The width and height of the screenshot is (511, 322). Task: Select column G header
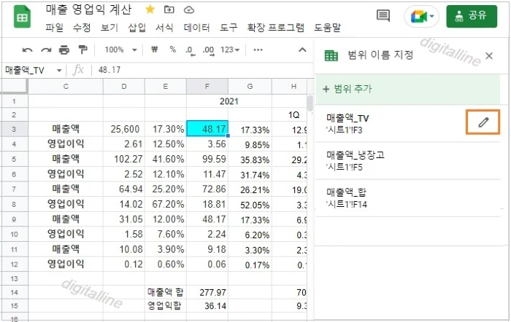tap(250, 87)
